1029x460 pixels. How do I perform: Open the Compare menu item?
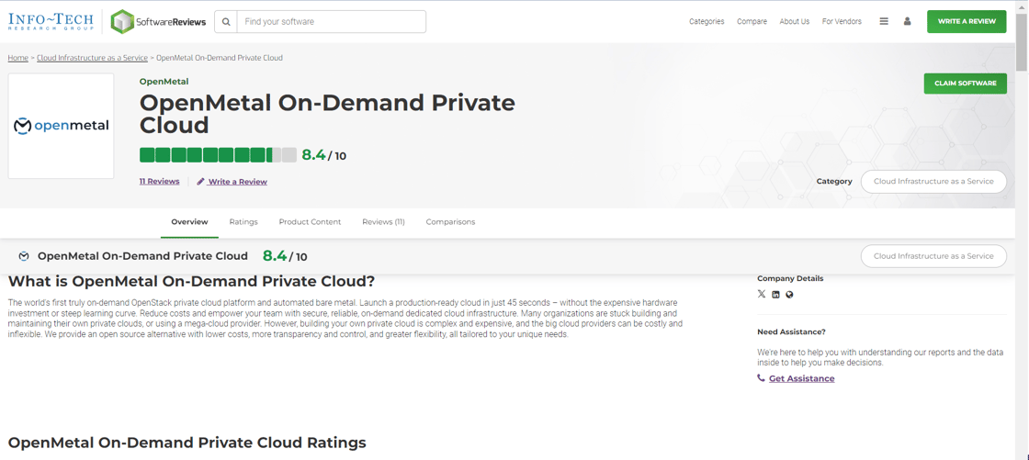[752, 21]
